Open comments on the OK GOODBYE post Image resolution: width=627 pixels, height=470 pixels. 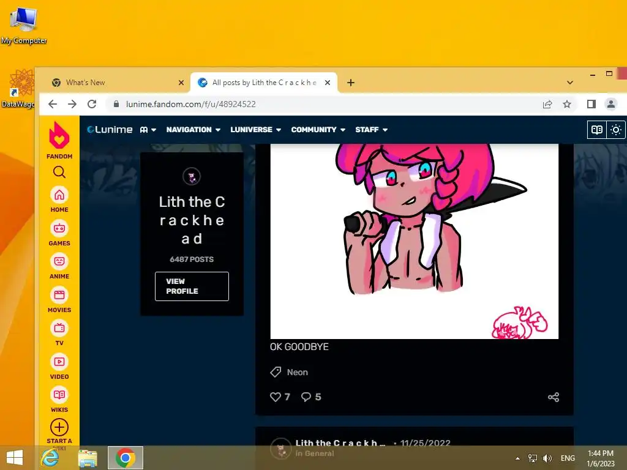point(306,397)
